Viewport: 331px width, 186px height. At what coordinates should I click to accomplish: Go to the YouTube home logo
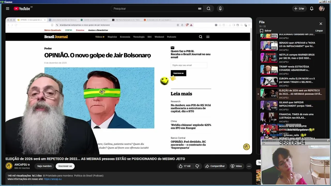coord(22,9)
